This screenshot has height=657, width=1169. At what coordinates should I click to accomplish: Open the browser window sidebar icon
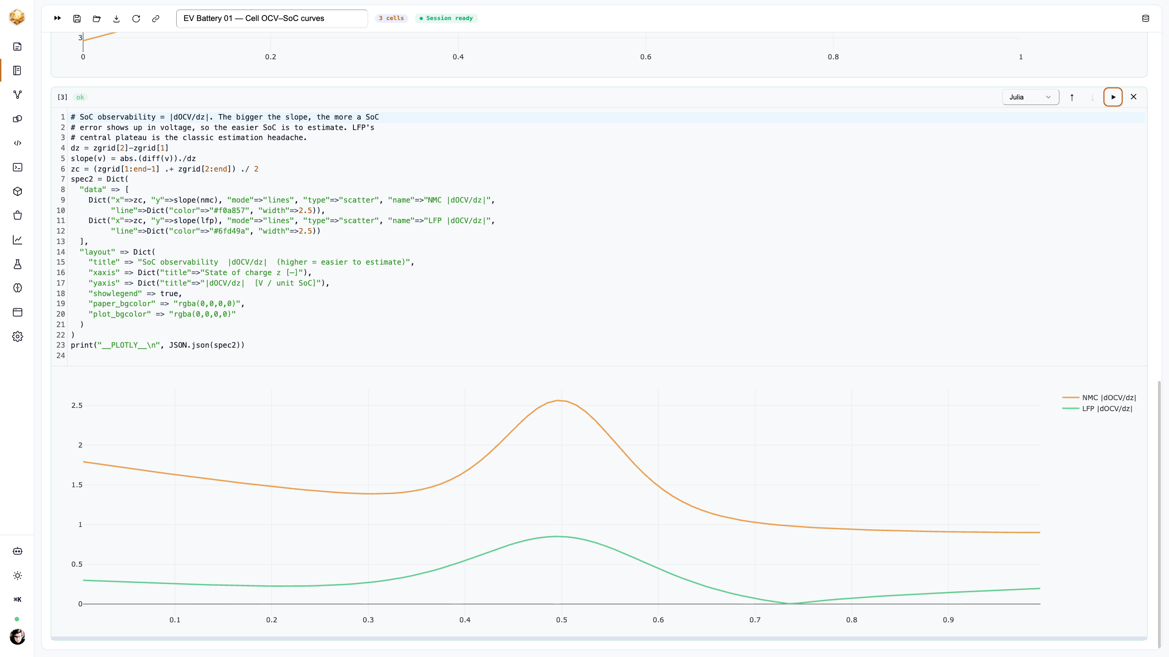click(17, 313)
